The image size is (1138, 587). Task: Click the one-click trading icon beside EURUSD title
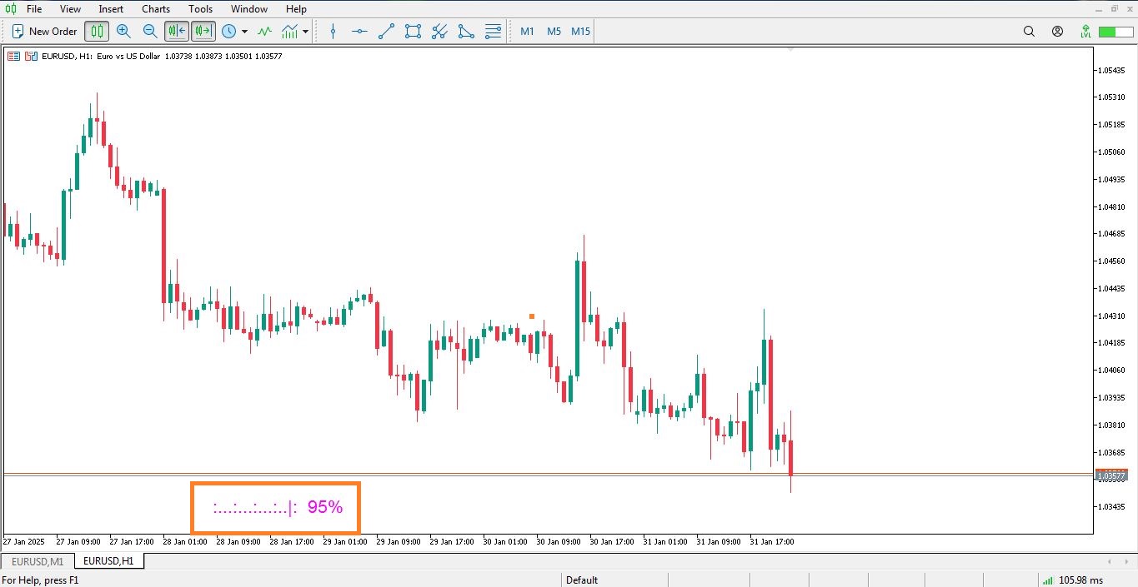[31, 57]
